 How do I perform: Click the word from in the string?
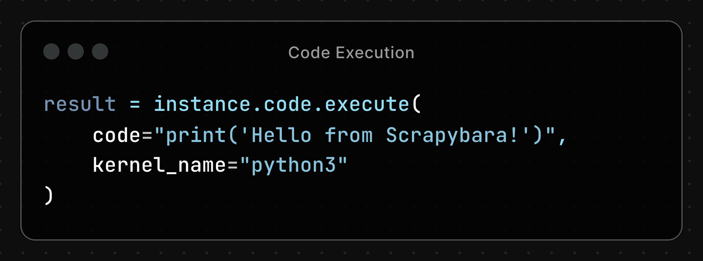(349, 135)
